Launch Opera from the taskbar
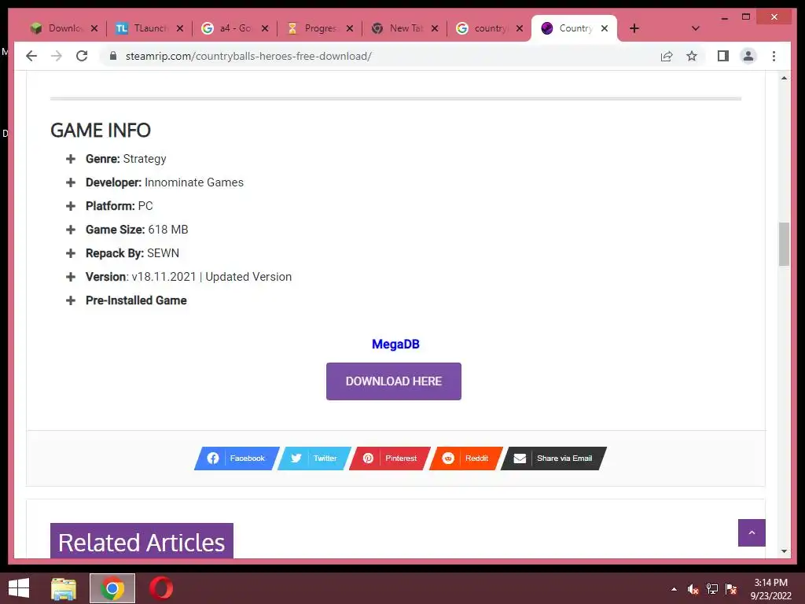 161,588
